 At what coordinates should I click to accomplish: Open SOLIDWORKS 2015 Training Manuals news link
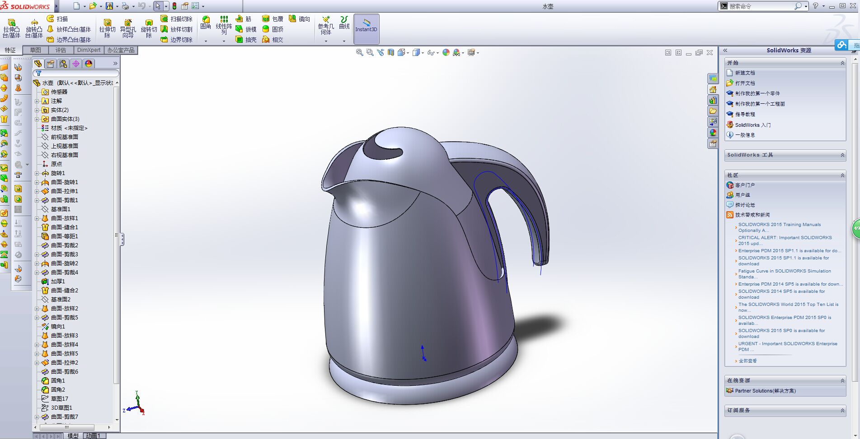pyautogui.click(x=780, y=227)
